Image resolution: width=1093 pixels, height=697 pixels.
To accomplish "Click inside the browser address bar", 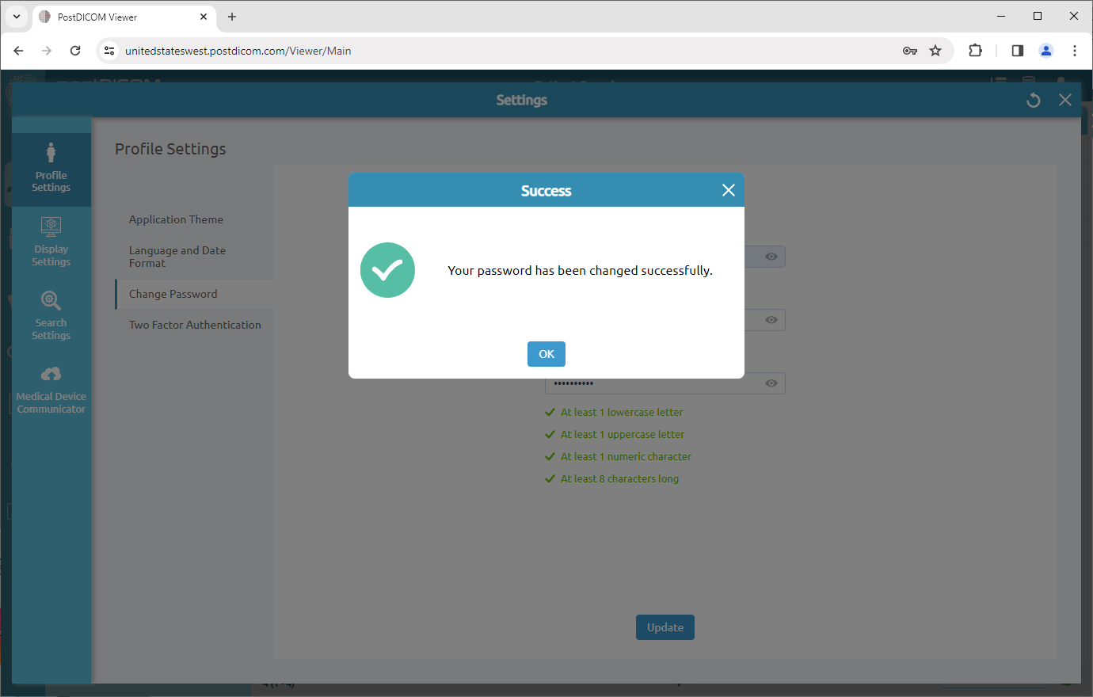I will (475, 50).
